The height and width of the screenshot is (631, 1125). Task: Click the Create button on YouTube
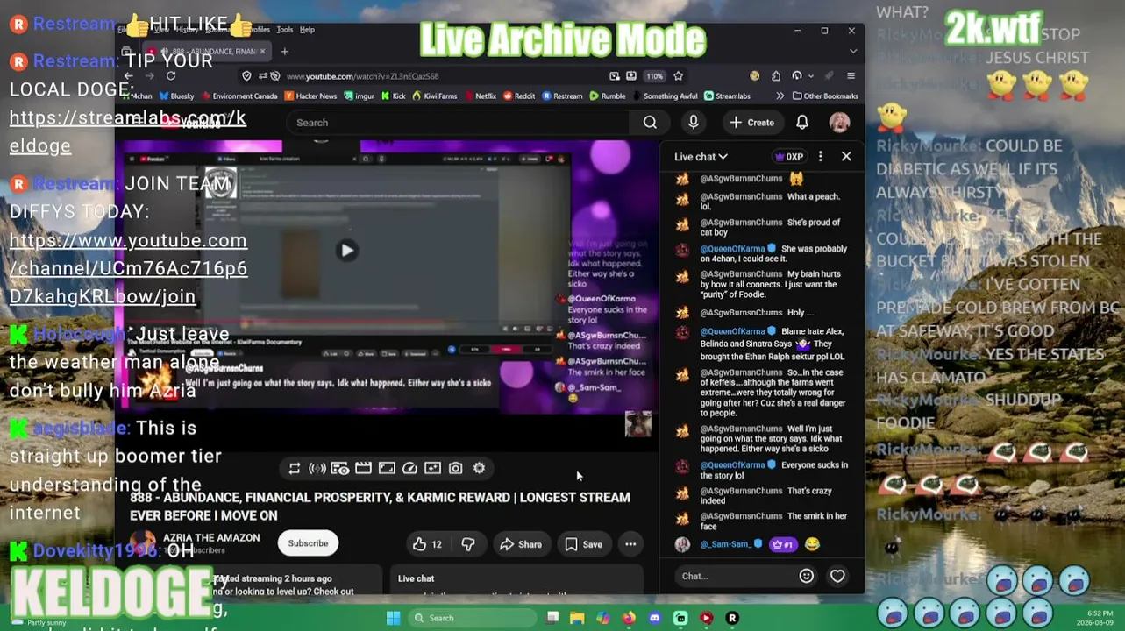point(752,123)
